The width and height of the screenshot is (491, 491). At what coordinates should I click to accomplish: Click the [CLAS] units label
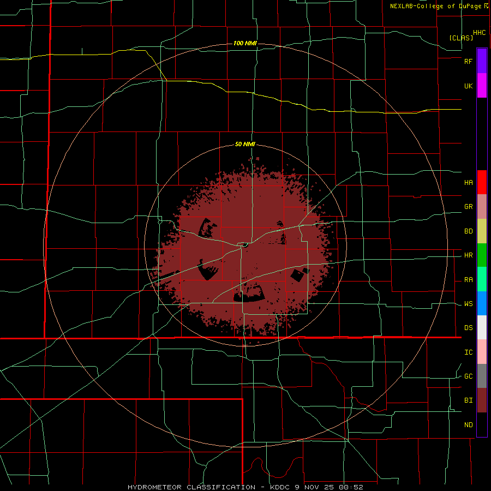(461, 38)
